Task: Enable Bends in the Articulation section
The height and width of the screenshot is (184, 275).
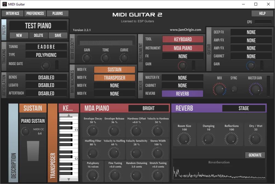Action: coord(46,77)
